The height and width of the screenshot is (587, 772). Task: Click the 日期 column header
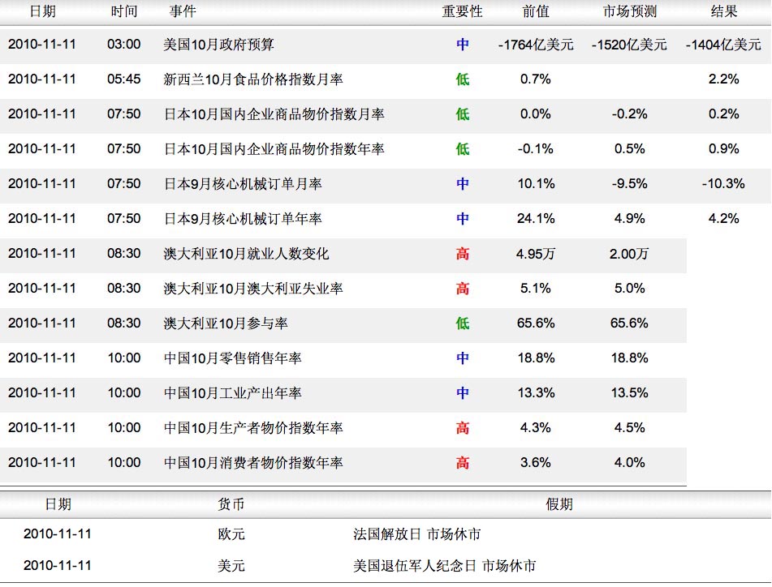[42, 11]
